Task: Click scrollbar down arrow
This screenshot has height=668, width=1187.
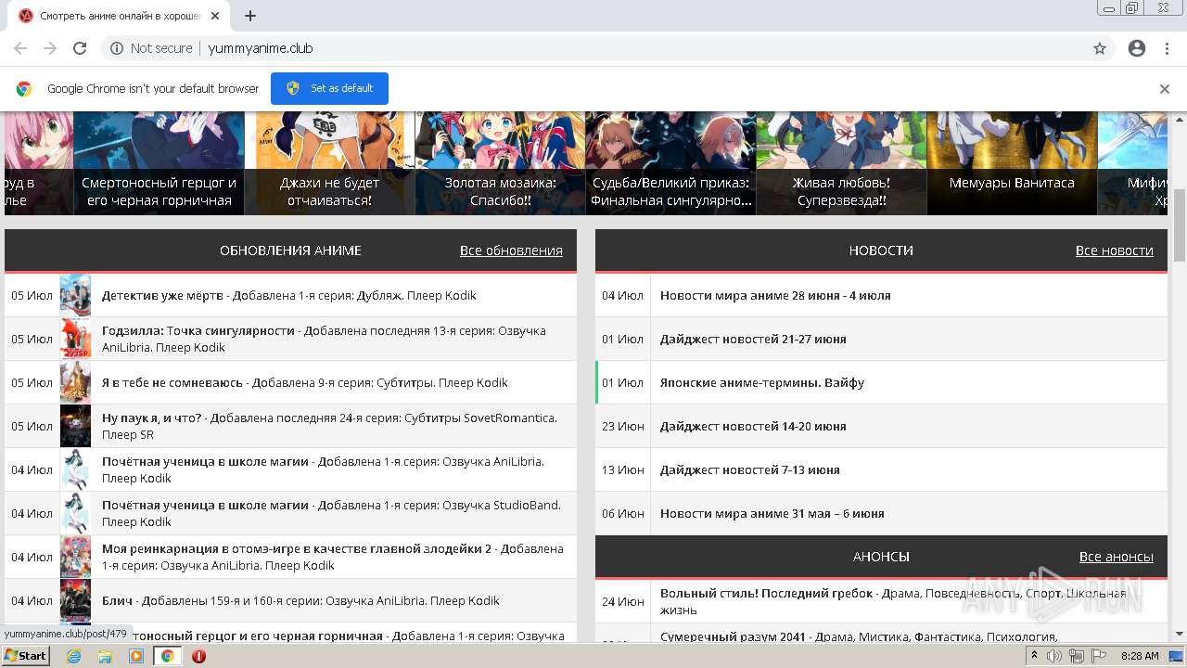Action: pos(1180,635)
